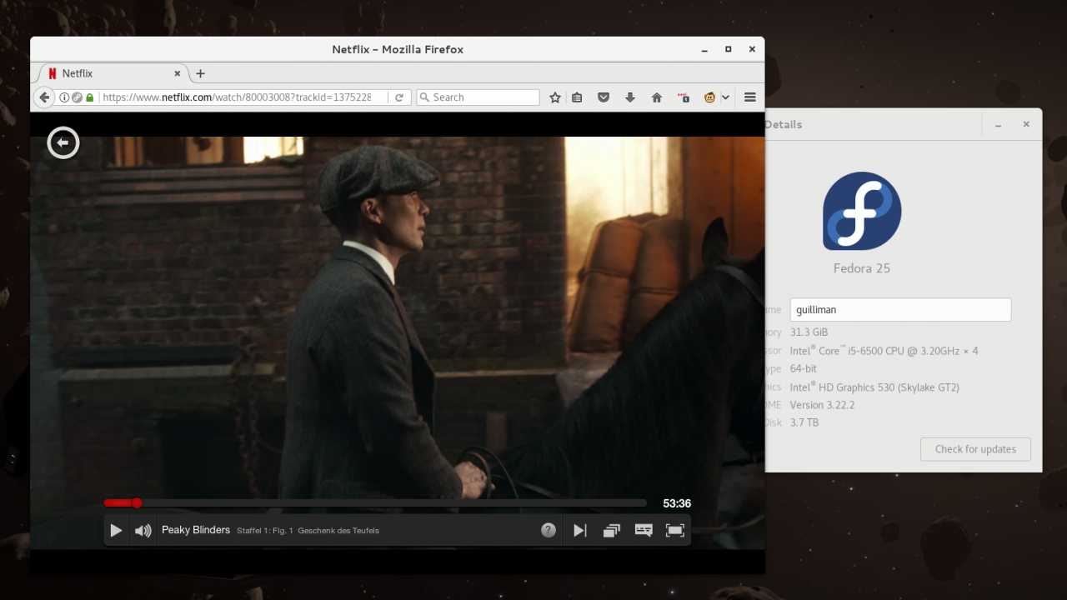The image size is (1067, 600).
Task: Click the Firefox Search box
Action: pos(478,97)
